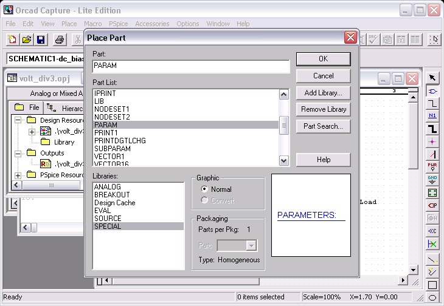The image size is (444, 306).
Task: Collapse the Design Resources tree node
Action: coord(18,120)
